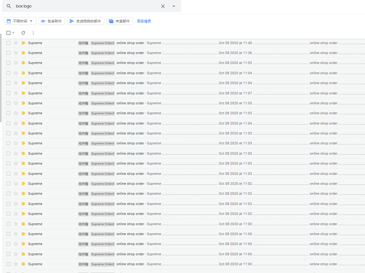Open the 不限时间 date filter dropdown
The width and height of the screenshot is (365, 273).
point(20,21)
